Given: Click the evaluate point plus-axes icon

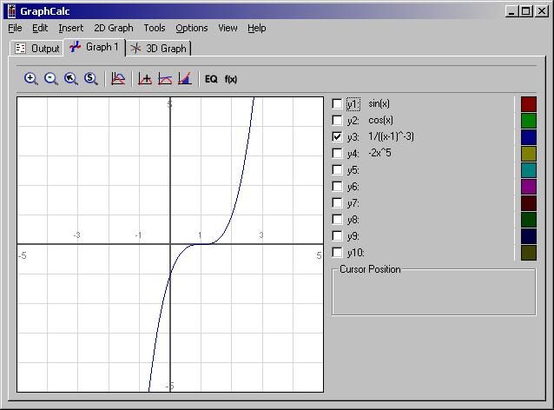Looking at the screenshot, I should [x=145, y=78].
